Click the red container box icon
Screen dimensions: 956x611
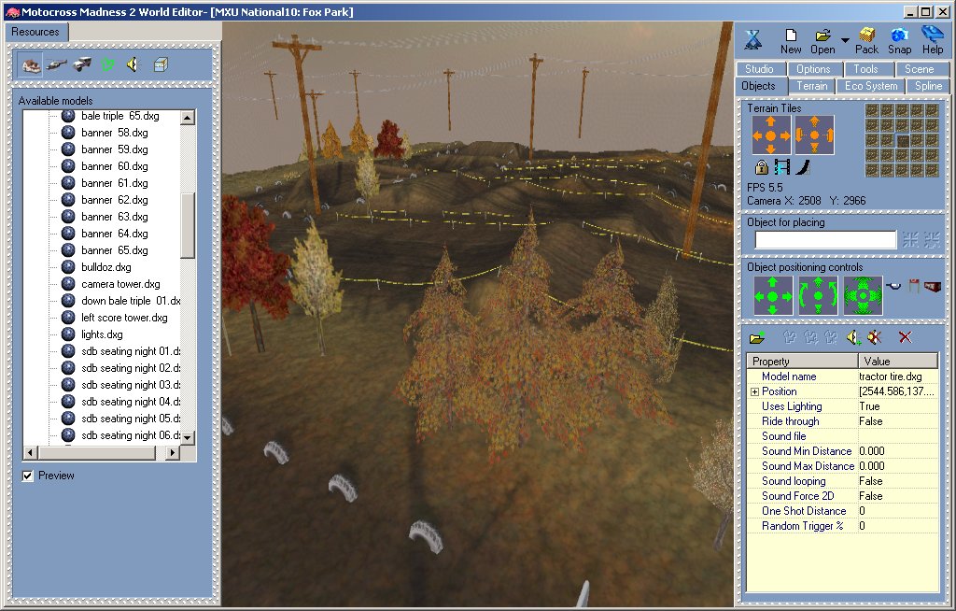tap(933, 286)
